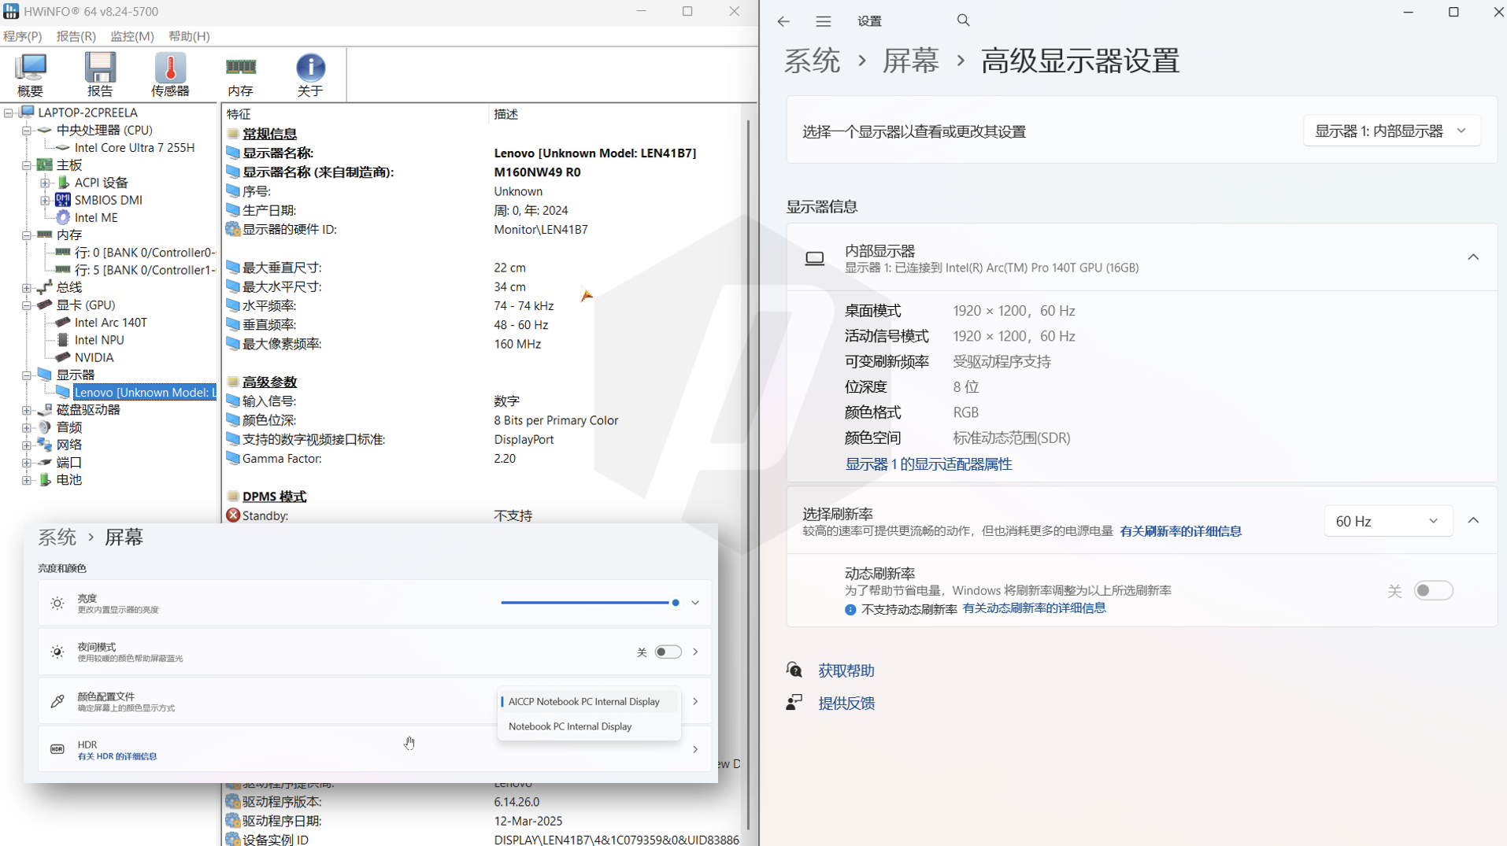Click the search icon in Settings
Image resolution: width=1507 pixels, height=846 pixels.
tap(963, 20)
